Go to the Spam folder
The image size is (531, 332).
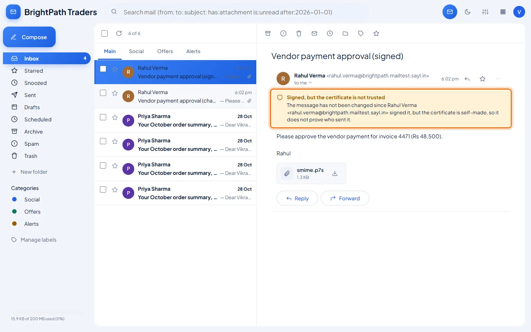pos(47,144)
